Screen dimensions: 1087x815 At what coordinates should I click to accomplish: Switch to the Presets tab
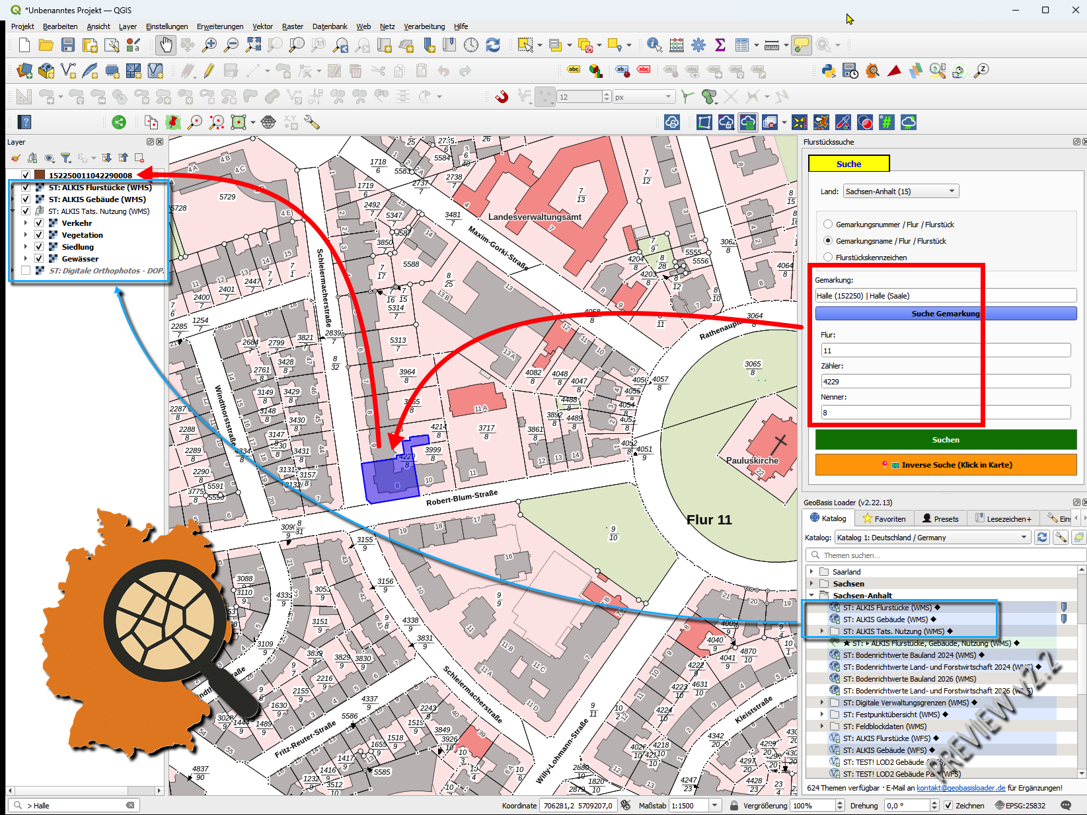pyautogui.click(x=940, y=518)
